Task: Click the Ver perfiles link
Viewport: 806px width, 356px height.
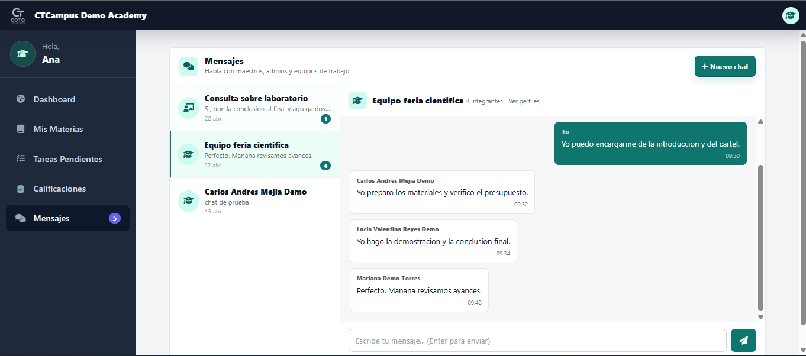Action: 524,101
